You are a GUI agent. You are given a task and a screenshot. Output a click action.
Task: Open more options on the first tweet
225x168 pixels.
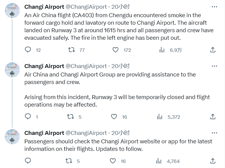tap(214, 7)
